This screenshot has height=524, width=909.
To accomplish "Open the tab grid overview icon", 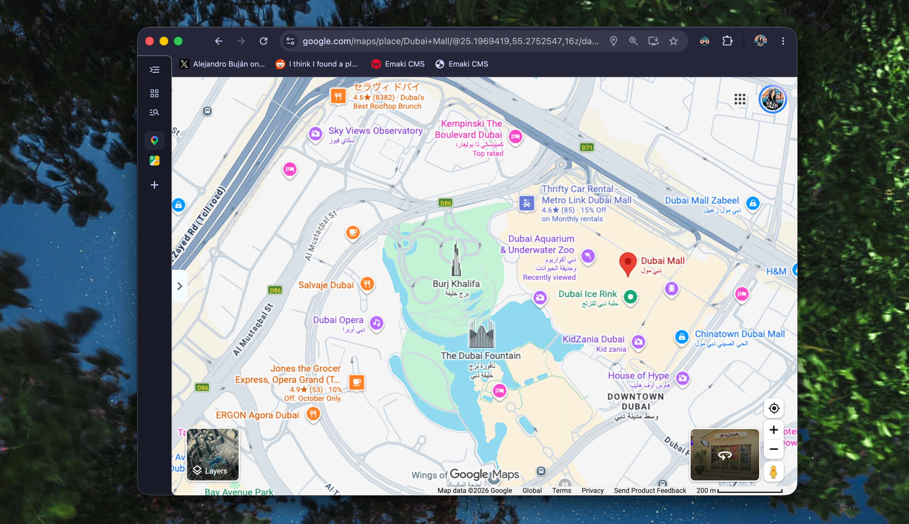I will [x=155, y=94].
